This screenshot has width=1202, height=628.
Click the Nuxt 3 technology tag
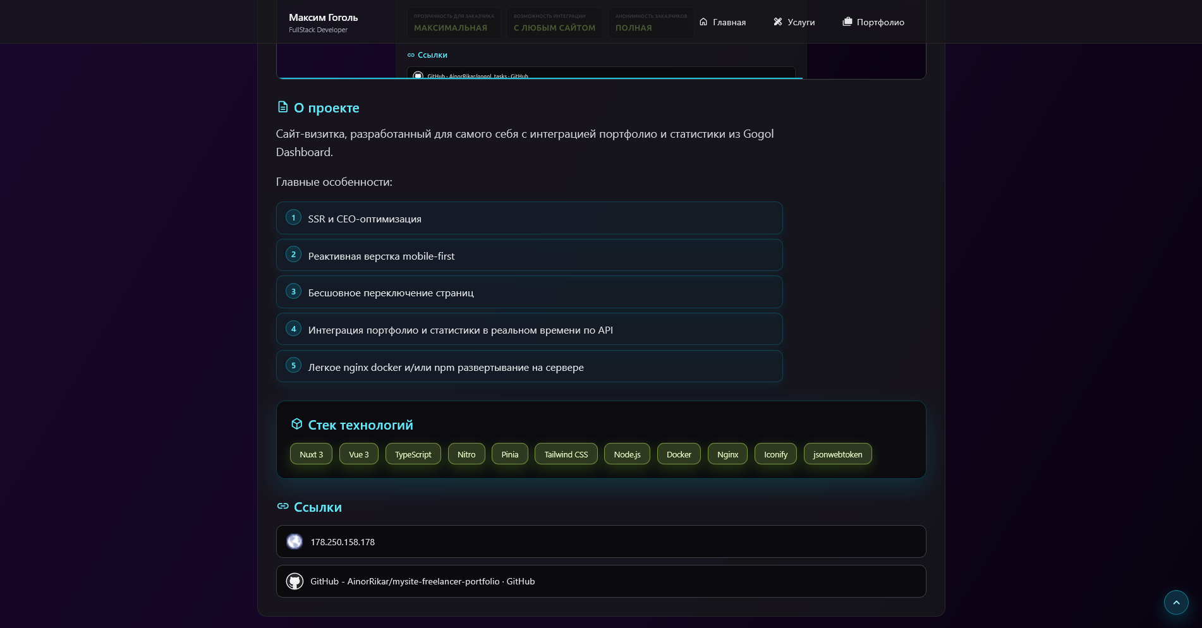coord(311,454)
